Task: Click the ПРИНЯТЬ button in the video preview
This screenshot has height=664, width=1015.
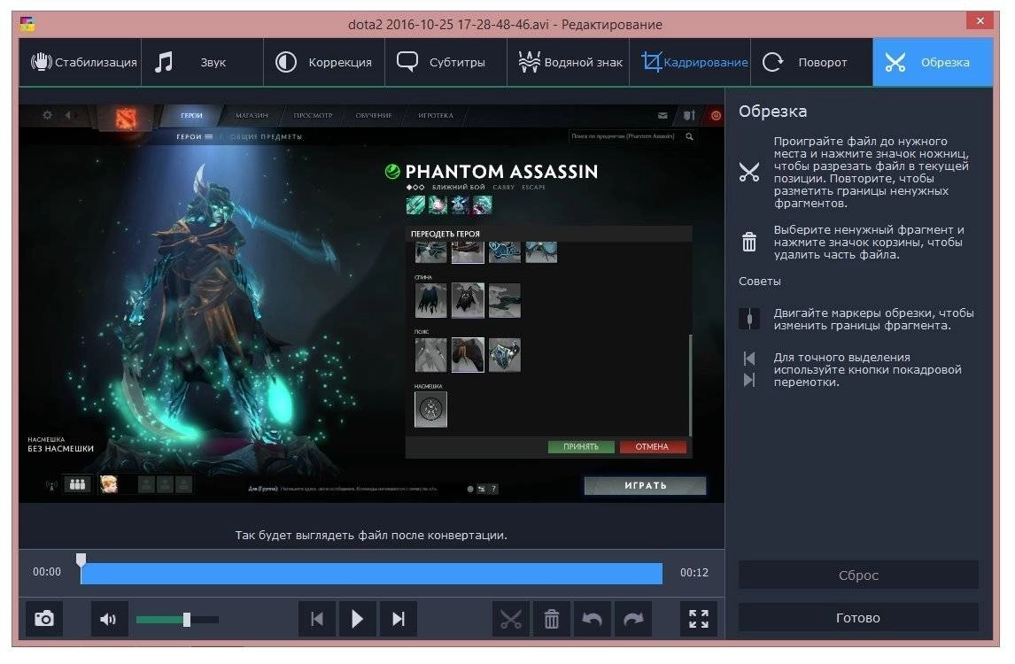Action: coord(581,446)
